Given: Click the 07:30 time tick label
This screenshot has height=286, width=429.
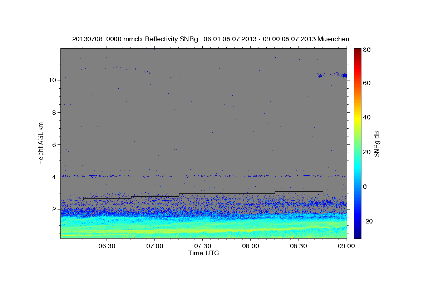Looking at the screenshot, I should (x=203, y=246).
